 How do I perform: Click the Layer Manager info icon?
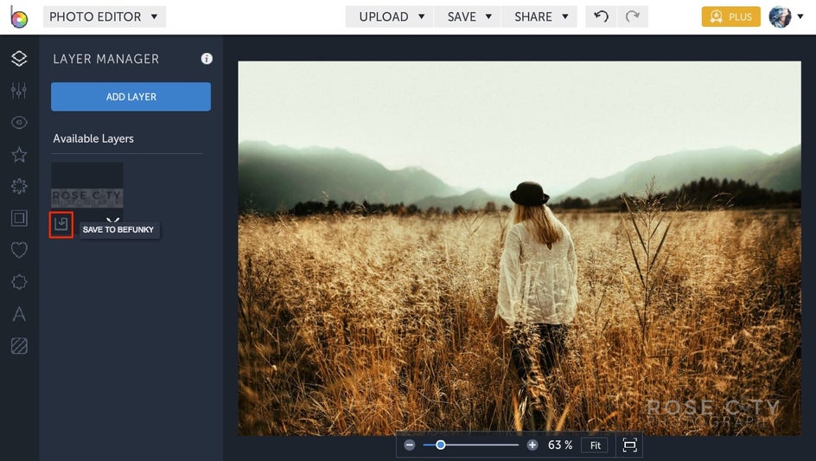(207, 59)
